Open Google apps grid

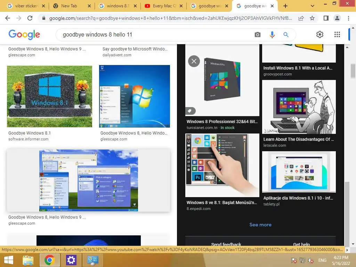pyautogui.click(x=337, y=34)
